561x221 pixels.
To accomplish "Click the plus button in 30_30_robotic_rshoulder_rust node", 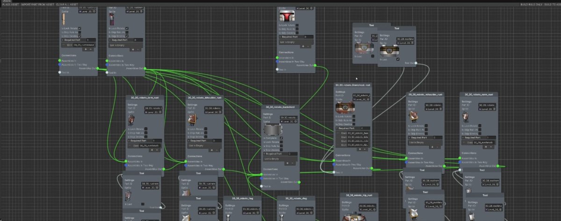I will (x=432, y=147).
